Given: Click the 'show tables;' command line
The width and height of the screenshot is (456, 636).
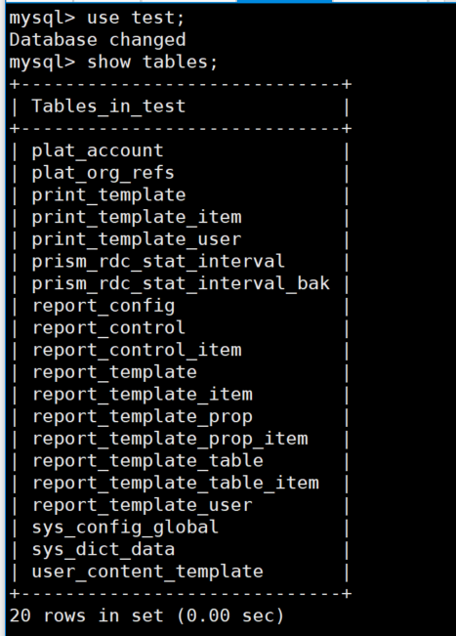Looking at the screenshot, I should (x=152, y=63).
